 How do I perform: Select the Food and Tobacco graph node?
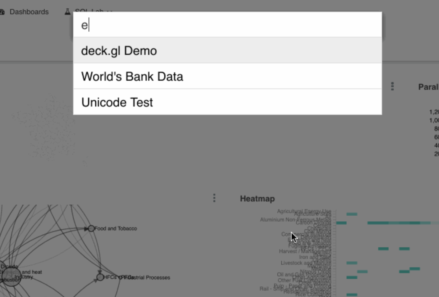91,228
